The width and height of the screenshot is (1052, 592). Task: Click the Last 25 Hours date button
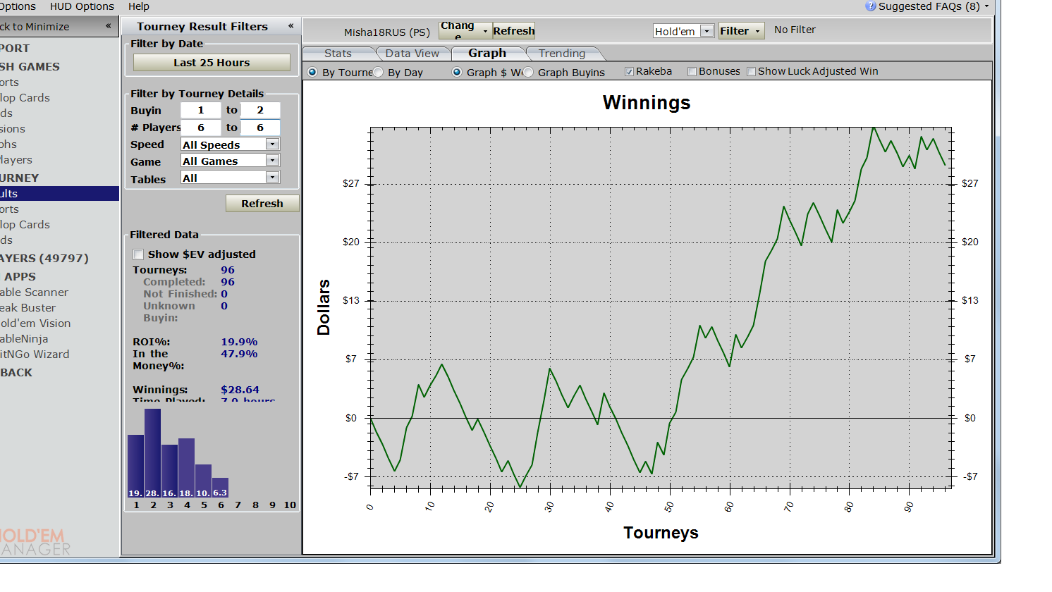pyautogui.click(x=212, y=63)
